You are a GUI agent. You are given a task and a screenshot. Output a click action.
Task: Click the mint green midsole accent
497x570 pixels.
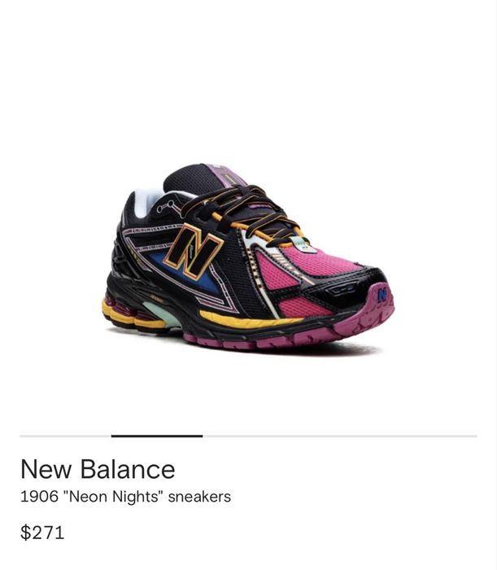(x=163, y=313)
